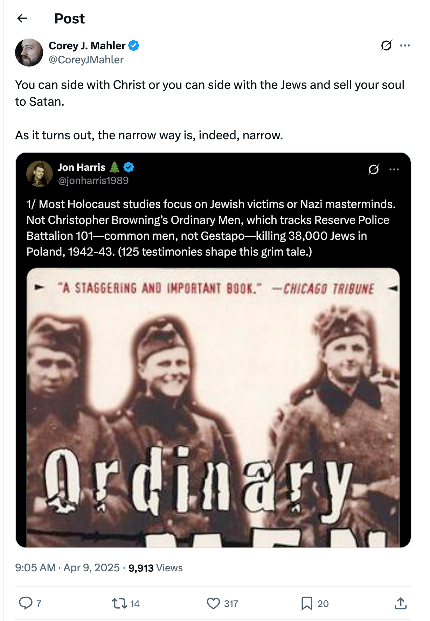Go back using the left arrow
430x621 pixels.
22,18
